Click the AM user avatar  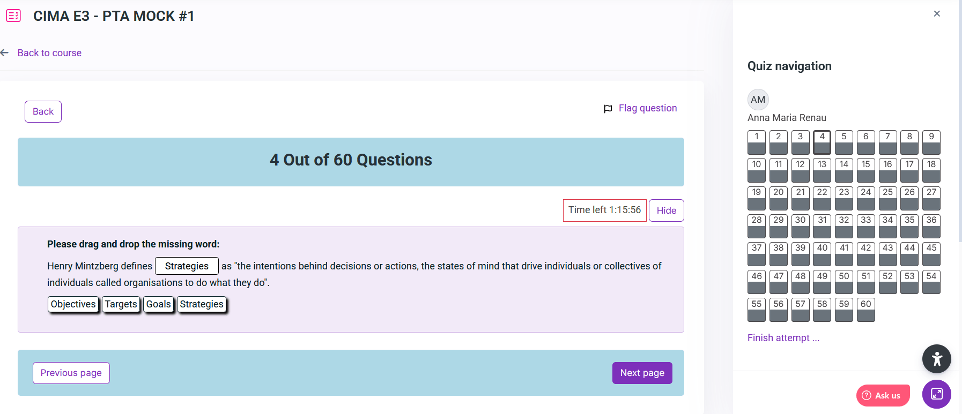758,100
